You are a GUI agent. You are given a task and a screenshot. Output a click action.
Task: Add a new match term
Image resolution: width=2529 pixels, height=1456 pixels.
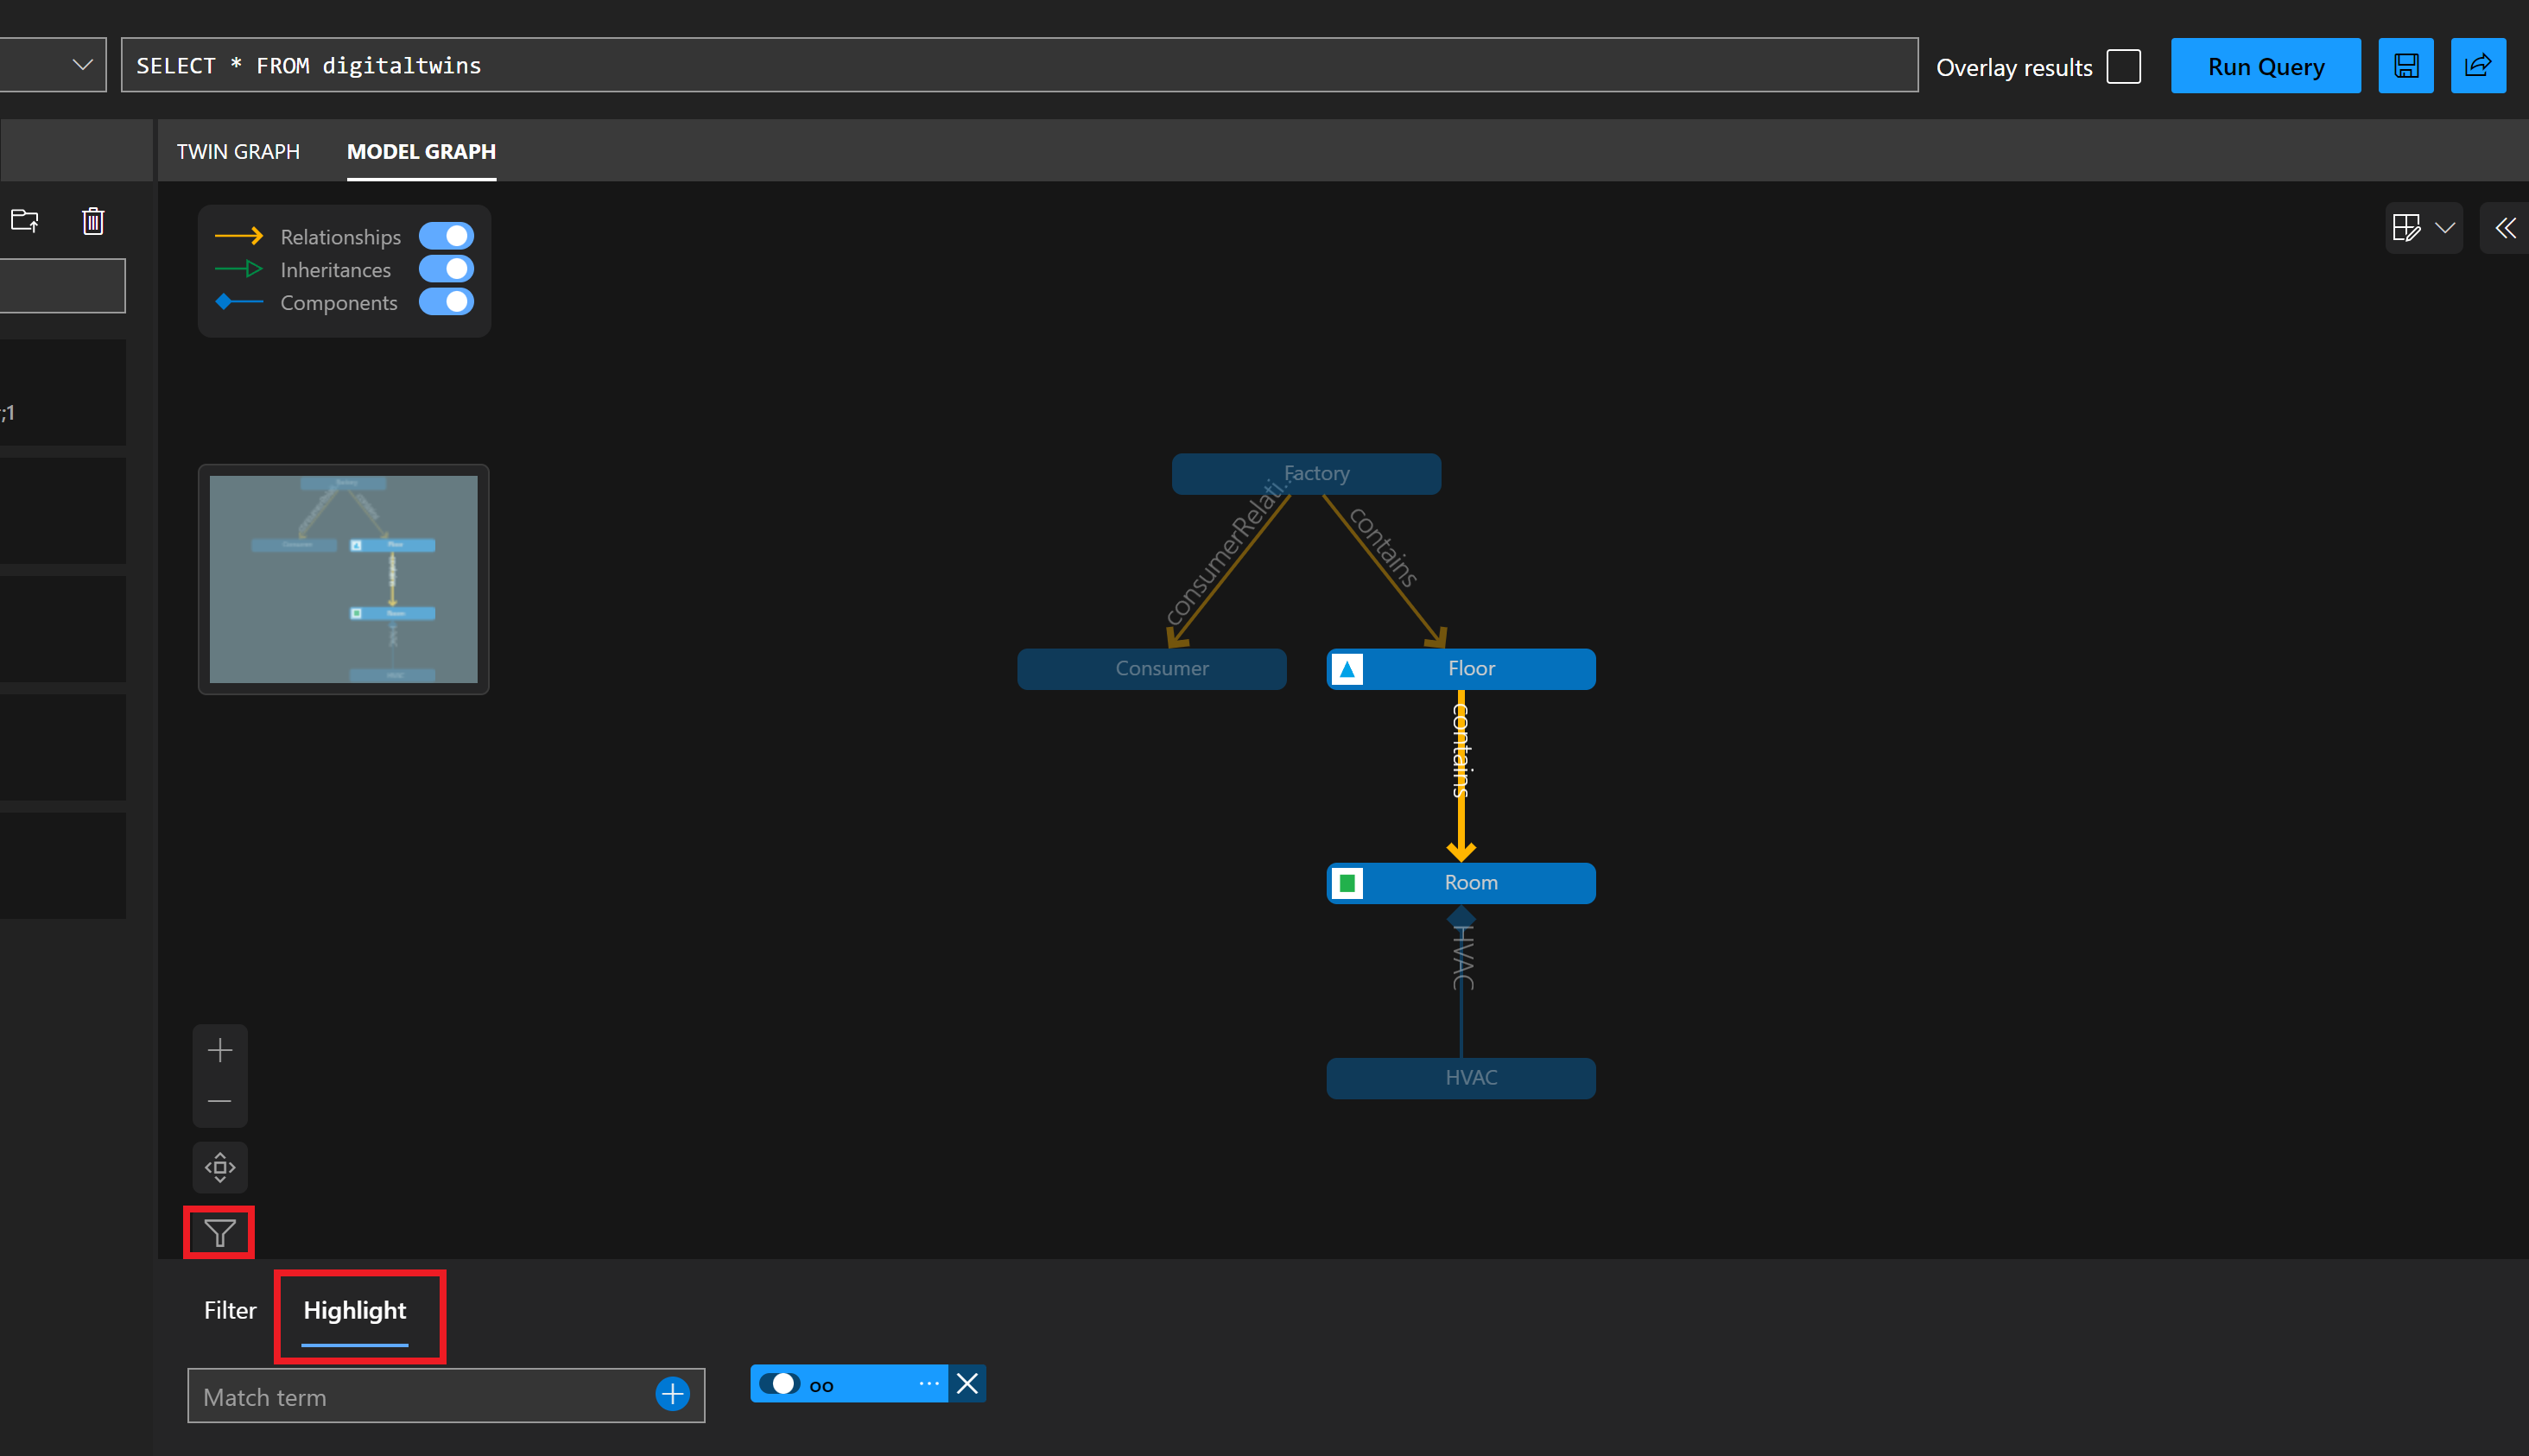click(671, 1394)
